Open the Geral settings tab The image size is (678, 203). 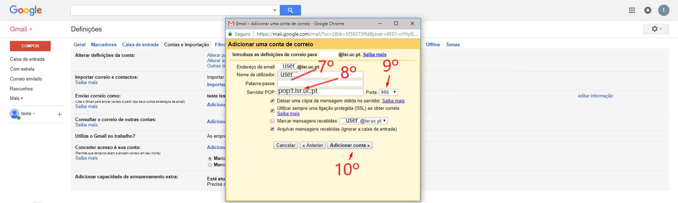(x=79, y=44)
